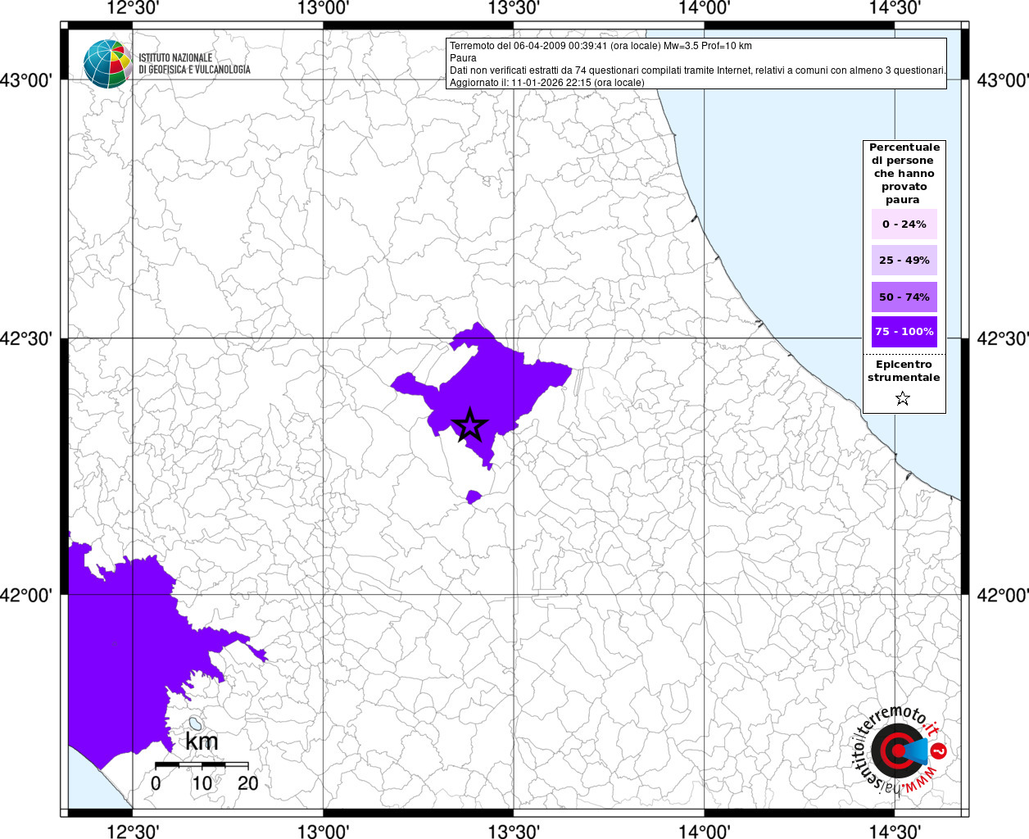The image size is (1029, 839).
Task: Click the top axis label 13°30'
Action: pos(514,8)
